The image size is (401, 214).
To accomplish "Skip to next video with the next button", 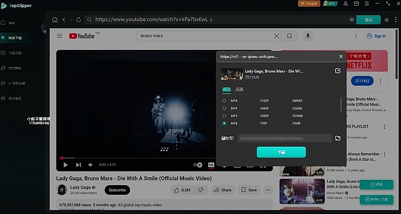I will click(78, 165).
